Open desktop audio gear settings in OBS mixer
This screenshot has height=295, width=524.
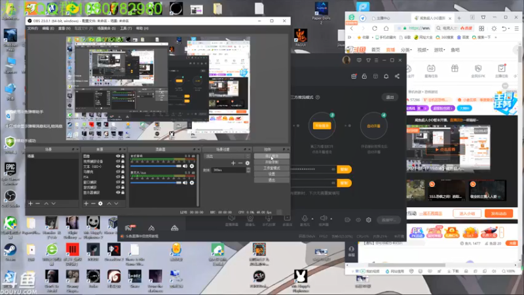coord(192,167)
